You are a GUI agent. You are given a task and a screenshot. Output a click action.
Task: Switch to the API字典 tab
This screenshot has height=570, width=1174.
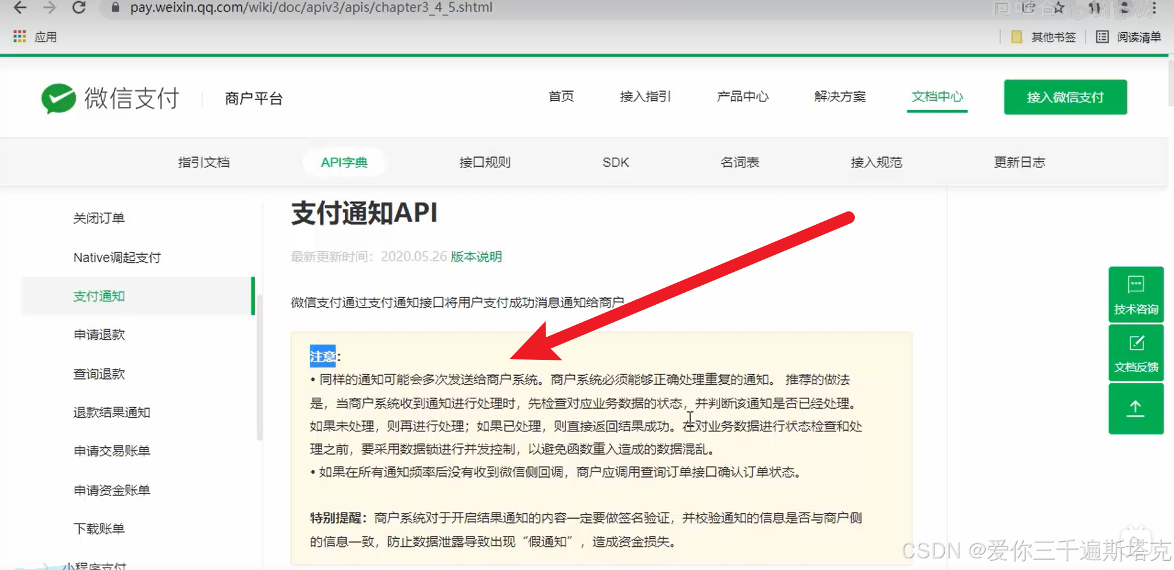pos(344,163)
